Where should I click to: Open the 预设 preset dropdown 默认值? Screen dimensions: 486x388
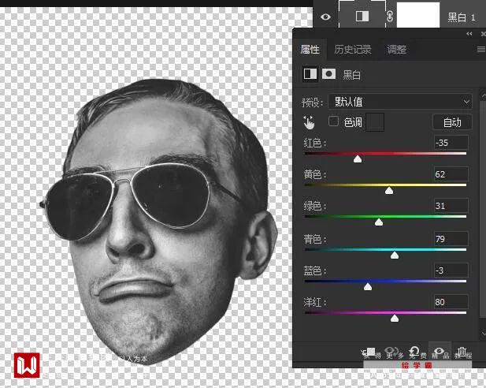tap(400, 102)
